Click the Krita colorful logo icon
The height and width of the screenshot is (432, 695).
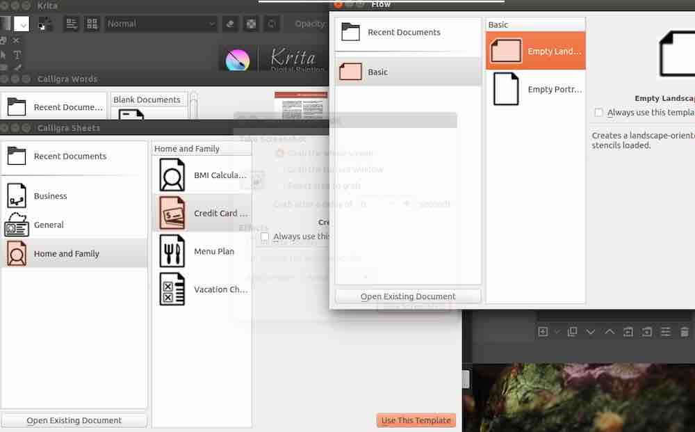point(238,61)
